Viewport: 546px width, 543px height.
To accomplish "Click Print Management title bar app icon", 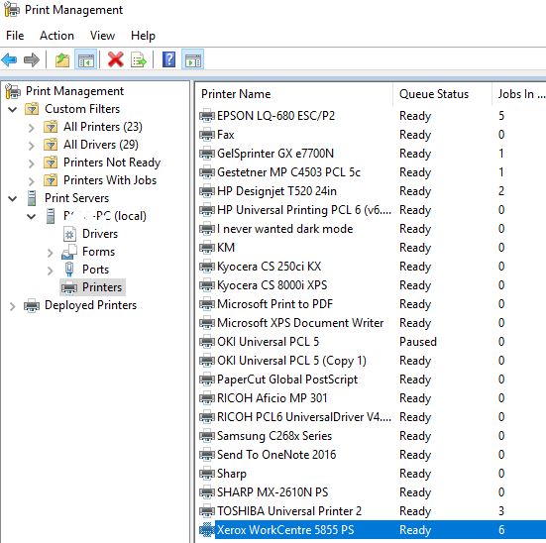I will coord(12,9).
